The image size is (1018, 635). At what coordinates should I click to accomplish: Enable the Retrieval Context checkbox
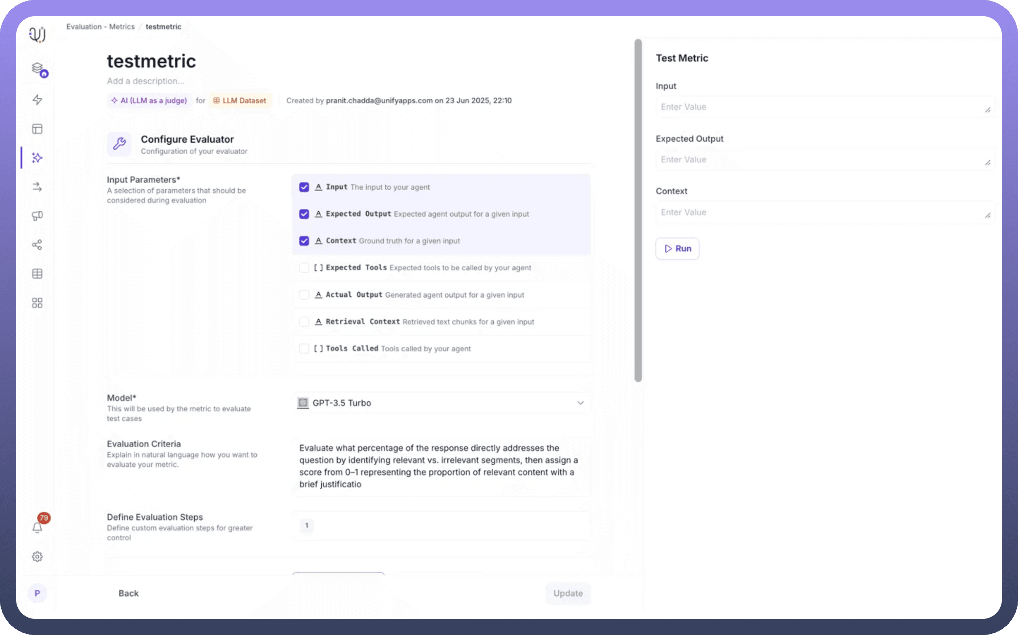point(304,322)
